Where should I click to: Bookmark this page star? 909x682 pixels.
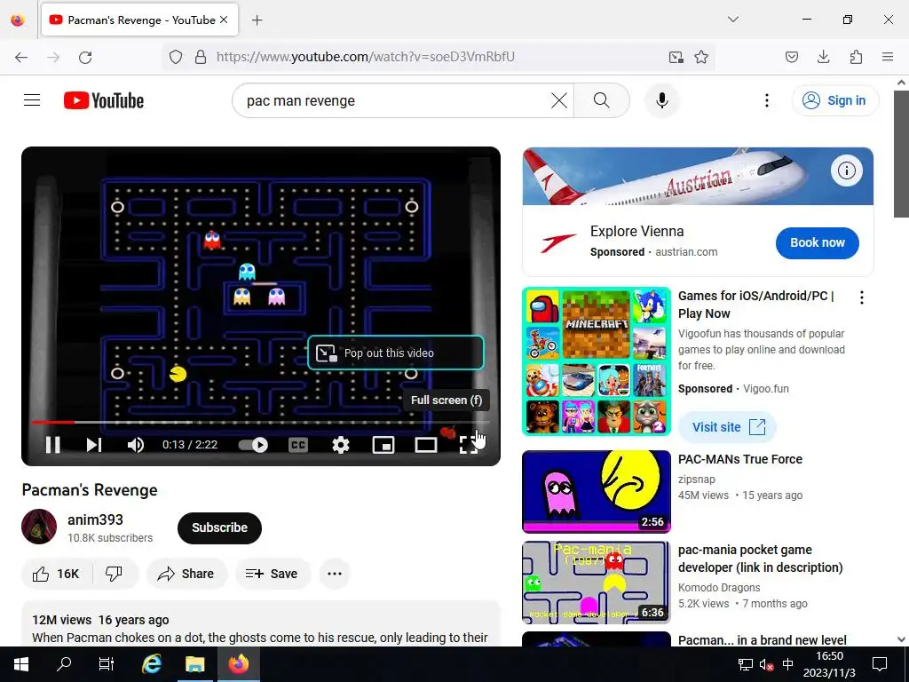701,57
